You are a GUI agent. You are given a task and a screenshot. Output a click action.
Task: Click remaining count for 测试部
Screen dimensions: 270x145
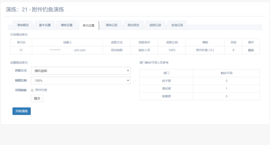(226, 89)
